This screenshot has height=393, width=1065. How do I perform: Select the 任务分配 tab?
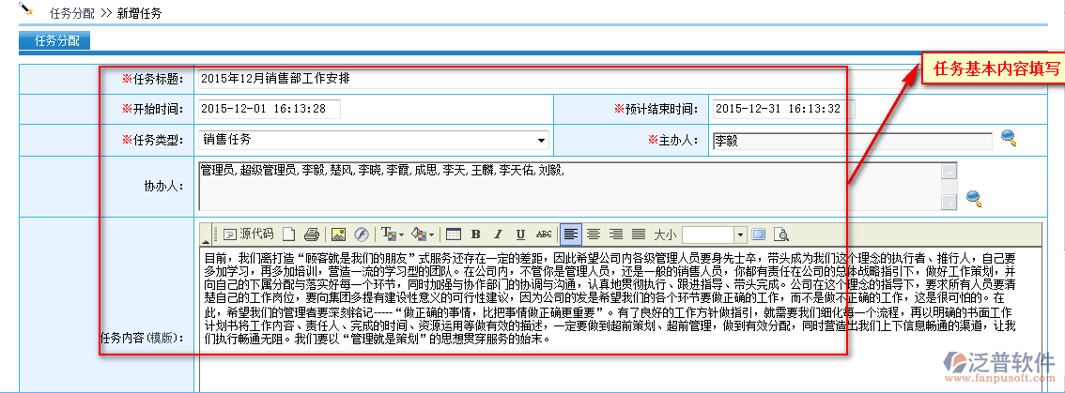point(56,40)
